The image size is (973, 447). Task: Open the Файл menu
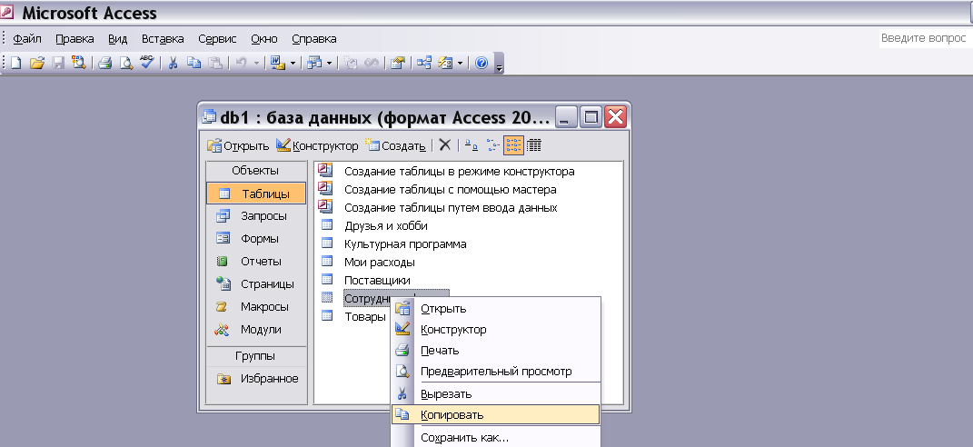click(x=27, y=38)
